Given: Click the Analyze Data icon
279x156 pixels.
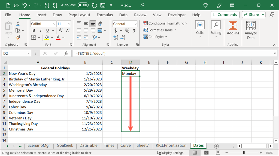Looking at the screenshot, I should tap(251, 30).
